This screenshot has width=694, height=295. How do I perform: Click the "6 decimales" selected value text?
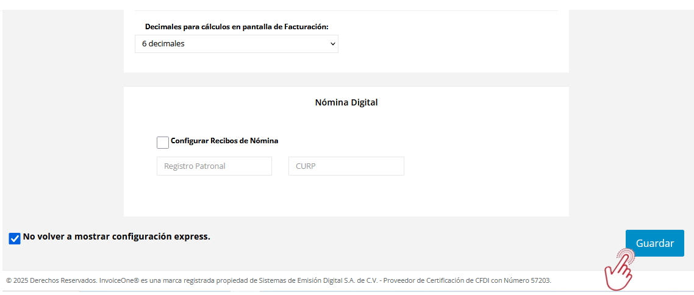[163, 44]
